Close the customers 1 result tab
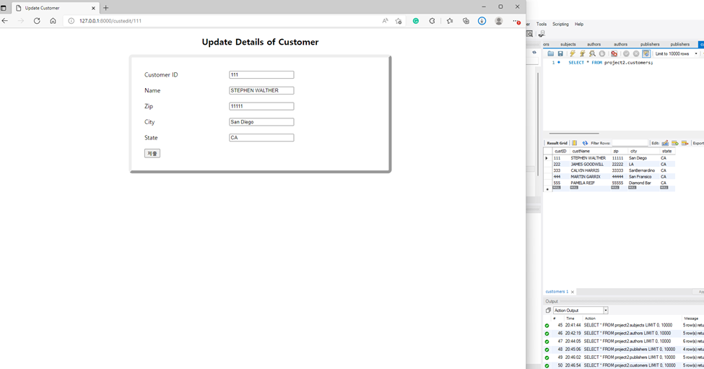Screen dimensions: 704x369 [573, 292]
